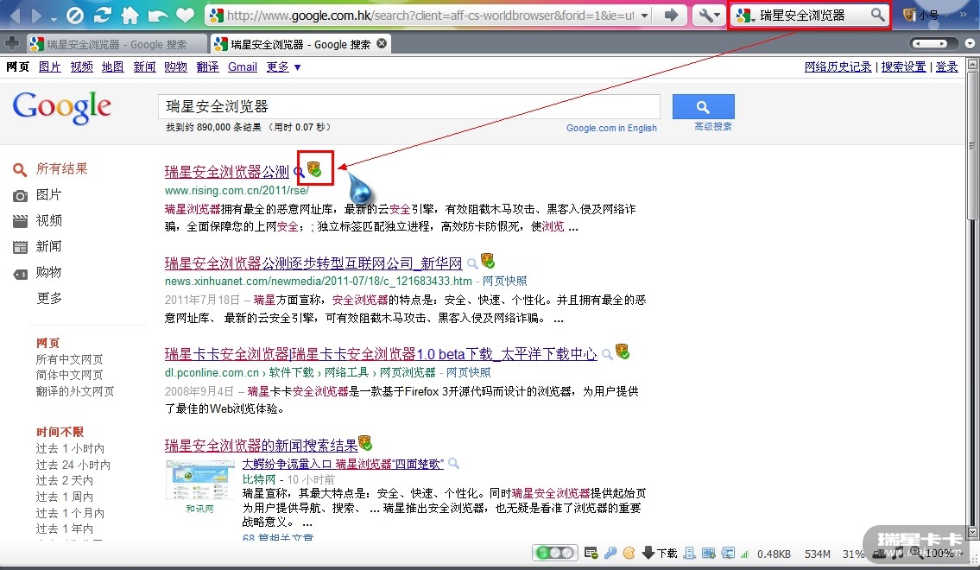This screenshot has height=570, width=980.
Task: Expand hidden toolbar items chevron
Action: click(963, 15)
